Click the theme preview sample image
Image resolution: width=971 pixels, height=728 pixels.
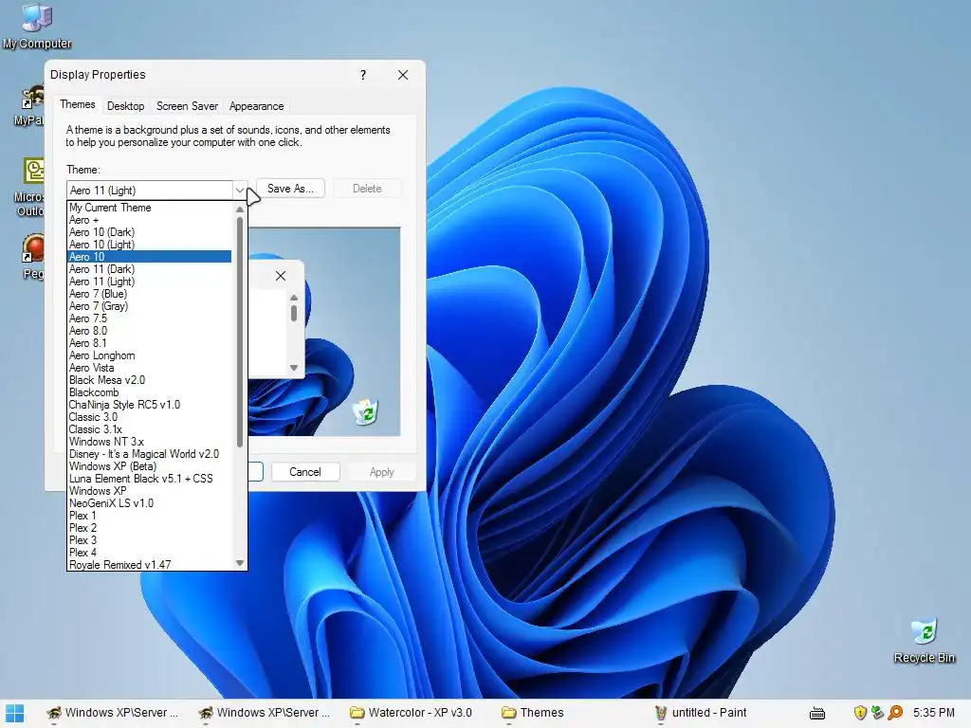tap(324, 332)
